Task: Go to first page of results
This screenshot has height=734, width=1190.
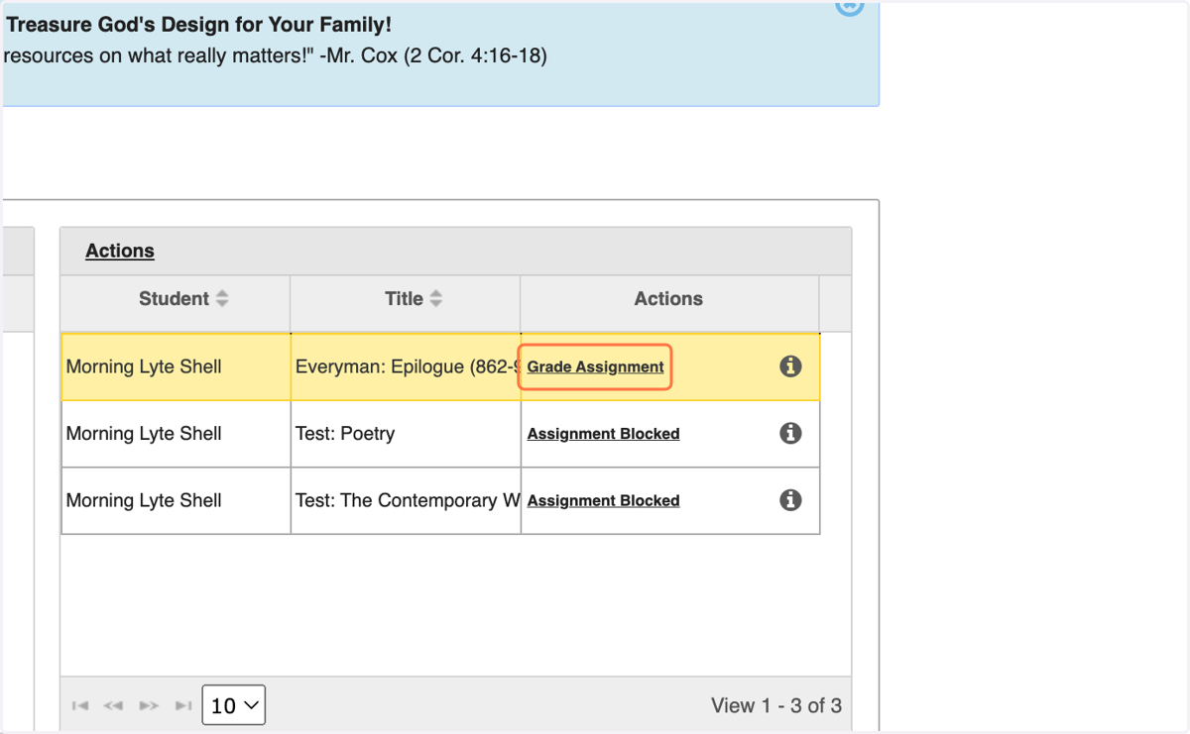Action: [81, 705]
